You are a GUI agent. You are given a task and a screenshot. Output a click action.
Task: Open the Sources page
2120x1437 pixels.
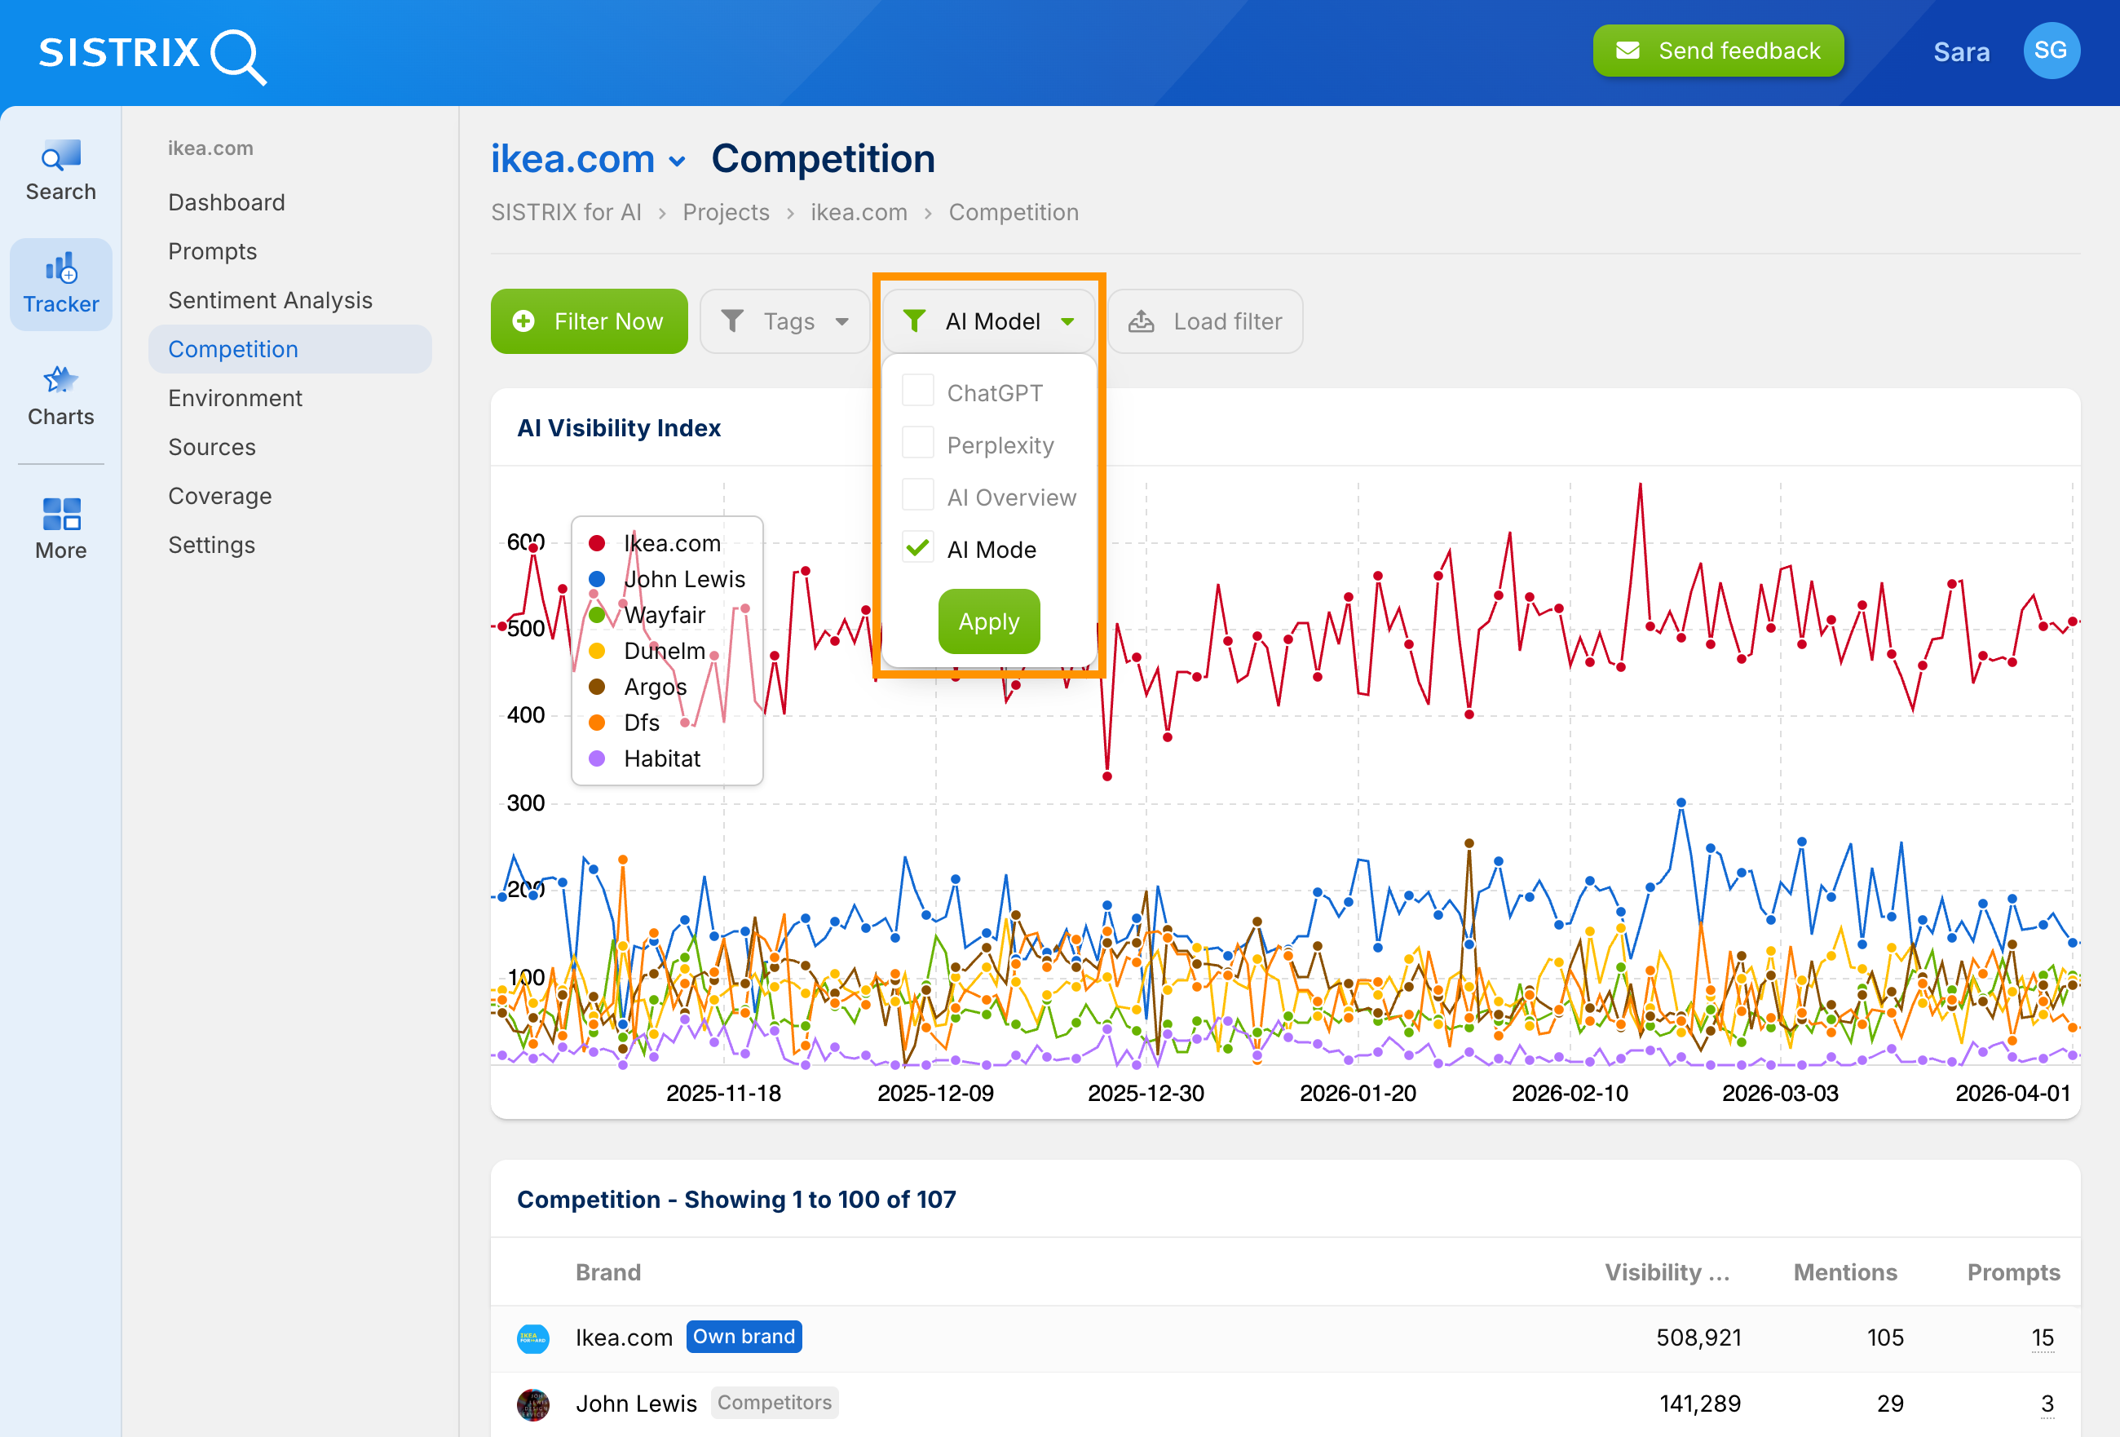(x=212, y=446)
